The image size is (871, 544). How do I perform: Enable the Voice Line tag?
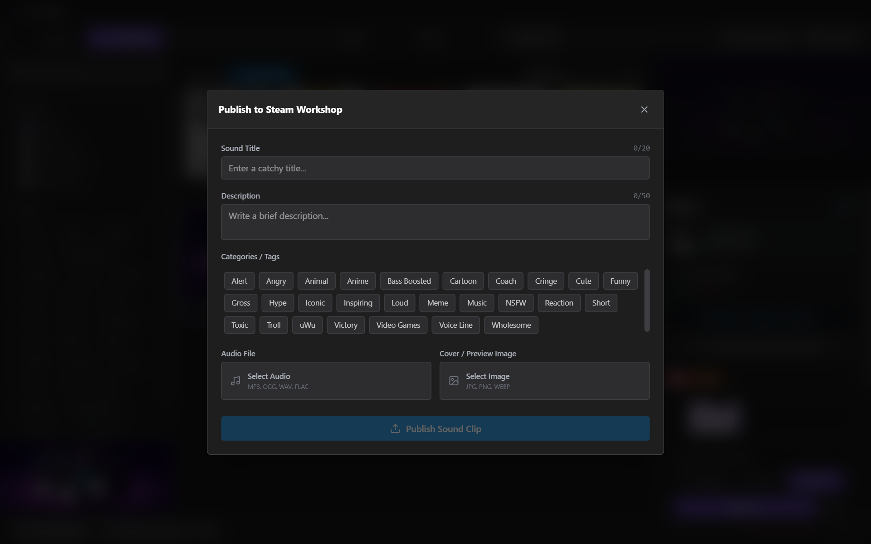(x=455, y=325)
